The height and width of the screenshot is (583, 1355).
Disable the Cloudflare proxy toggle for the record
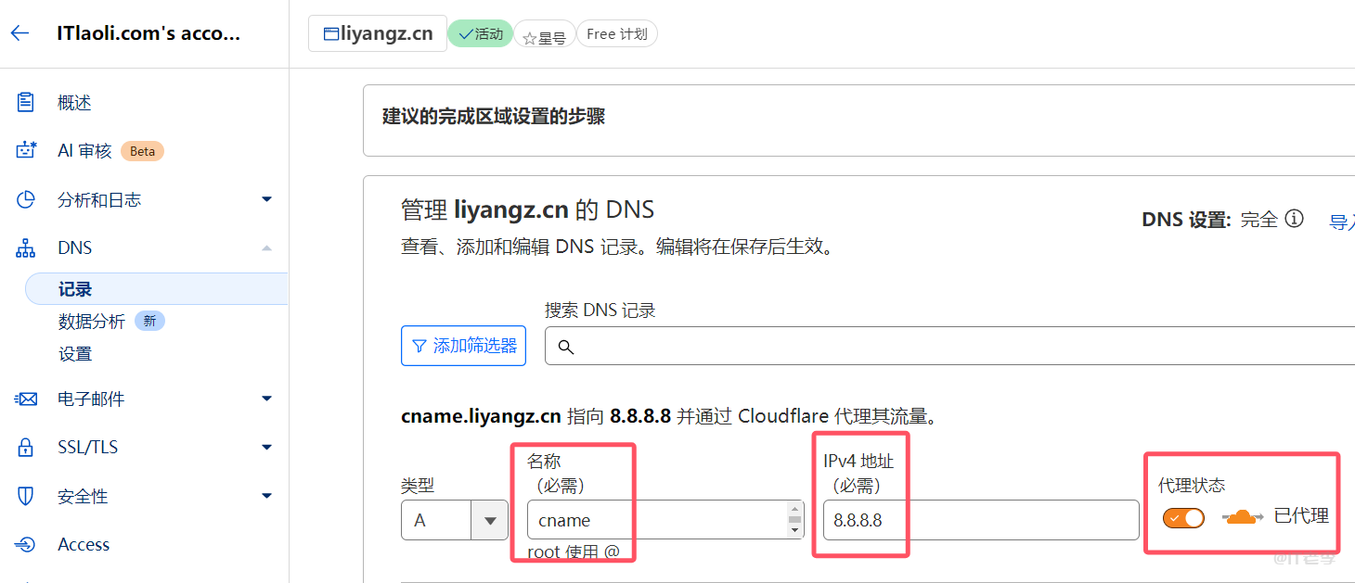pyautogui.click(x=1183, y=519)
